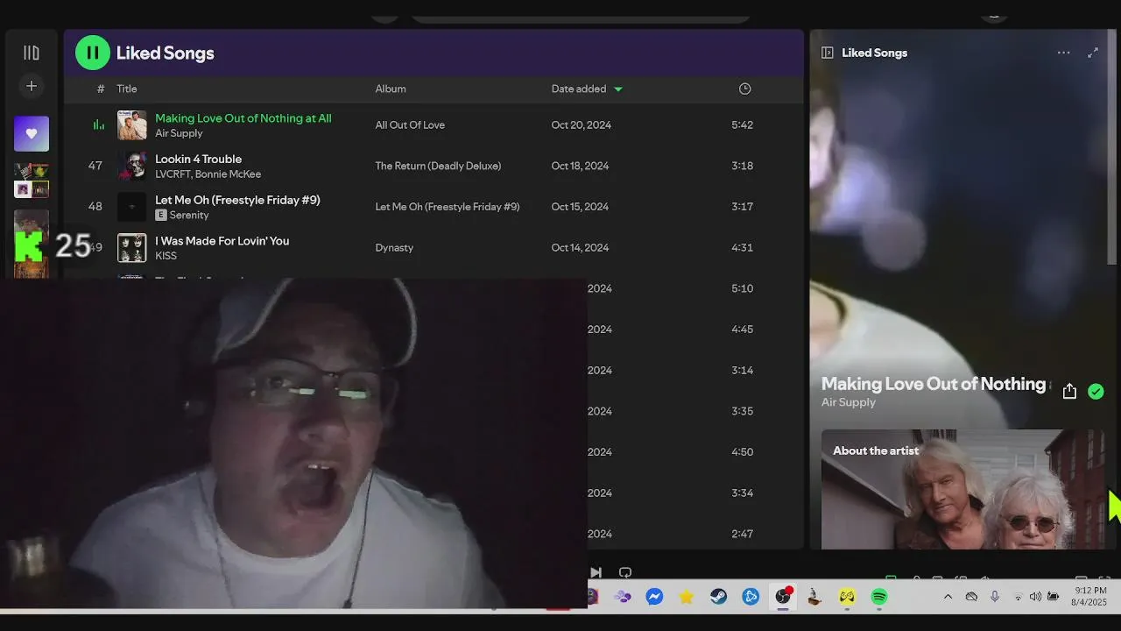
Task: Click duration 2:47
Action: click(x=742, y=534)
